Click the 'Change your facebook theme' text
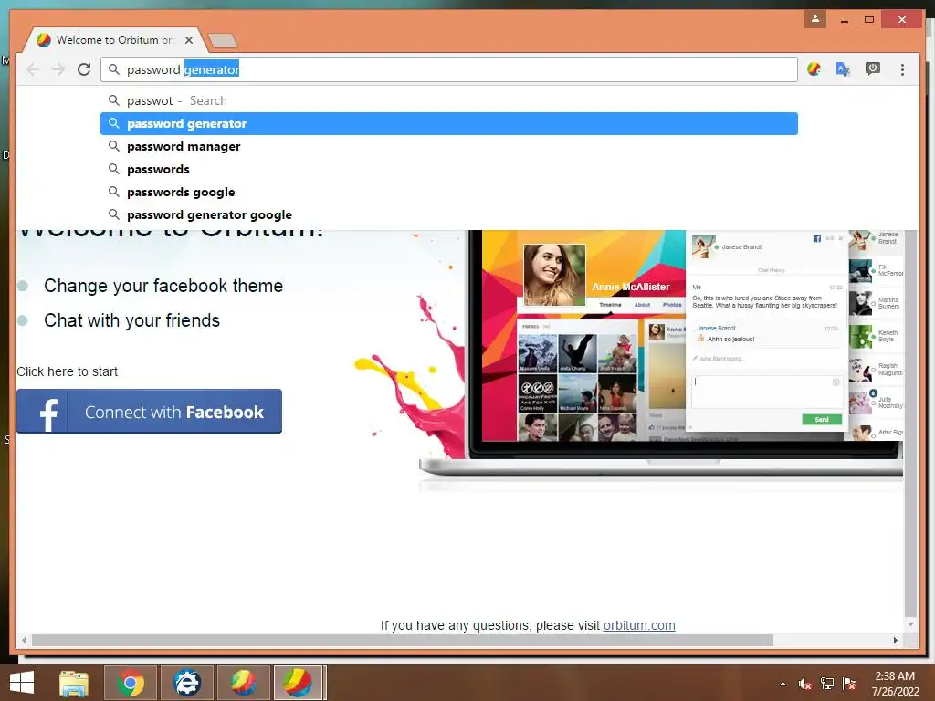935x701 pixels. [163, 286]
